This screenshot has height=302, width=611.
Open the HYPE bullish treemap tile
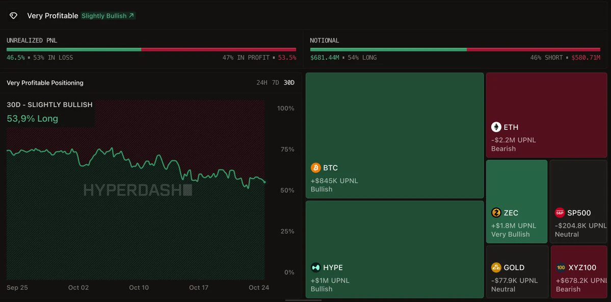tap(395, 250)
